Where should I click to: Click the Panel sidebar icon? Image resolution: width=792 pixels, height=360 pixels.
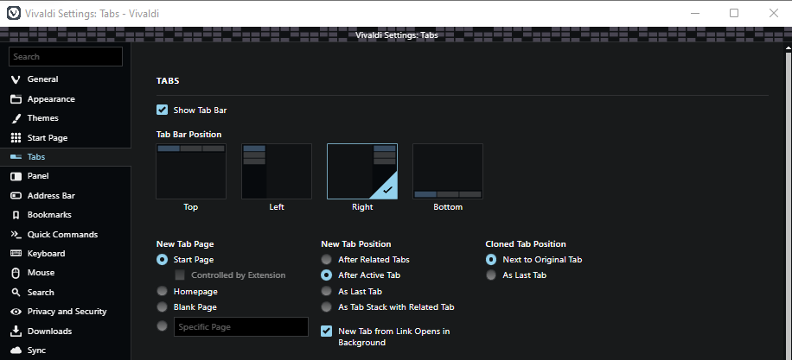16,176
